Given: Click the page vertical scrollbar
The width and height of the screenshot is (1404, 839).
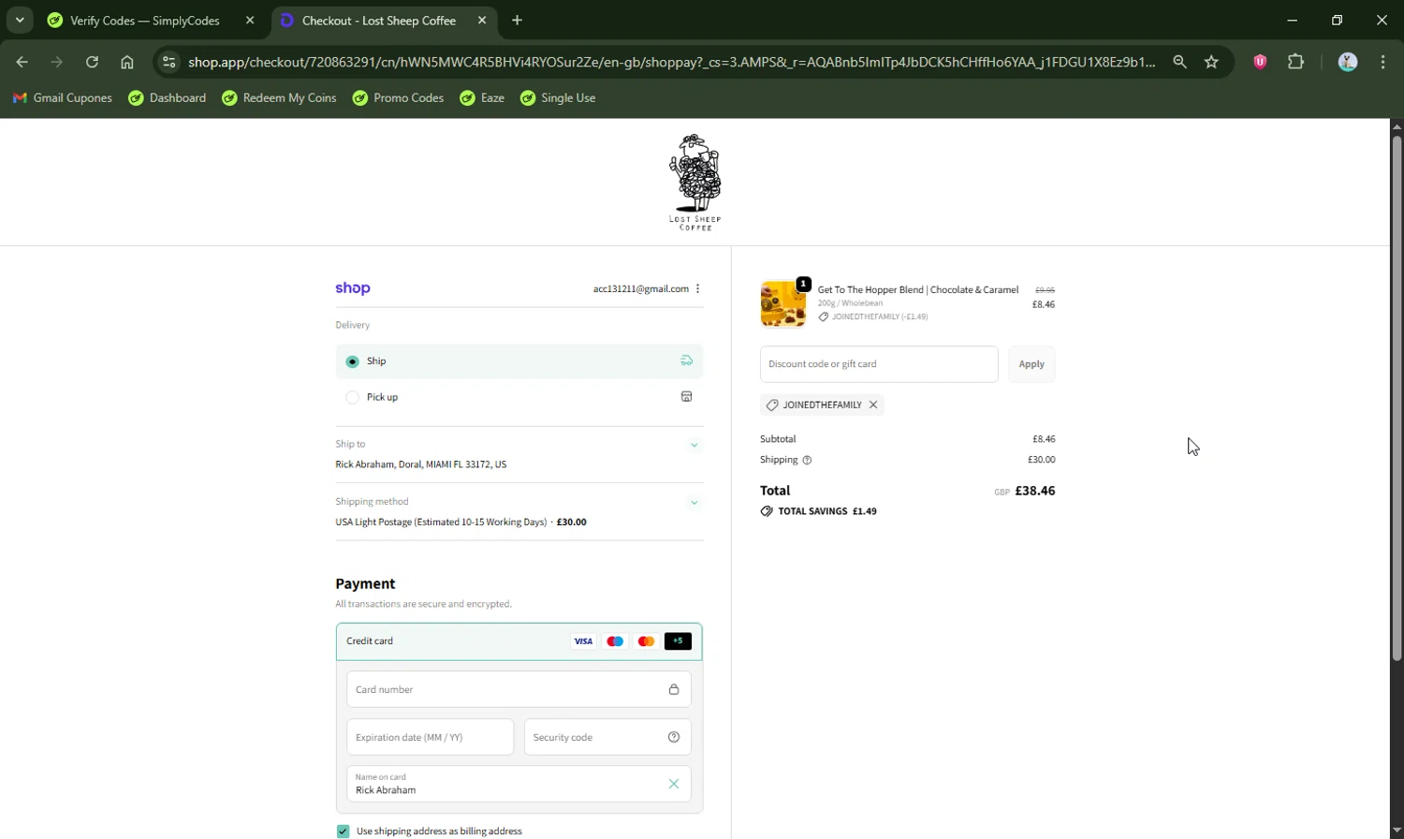Looking at the screenshot, I should tap(1397, 398).
